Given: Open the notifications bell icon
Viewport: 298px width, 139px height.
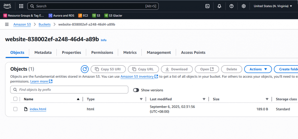Looking at the screenshot, I should 219,6.
